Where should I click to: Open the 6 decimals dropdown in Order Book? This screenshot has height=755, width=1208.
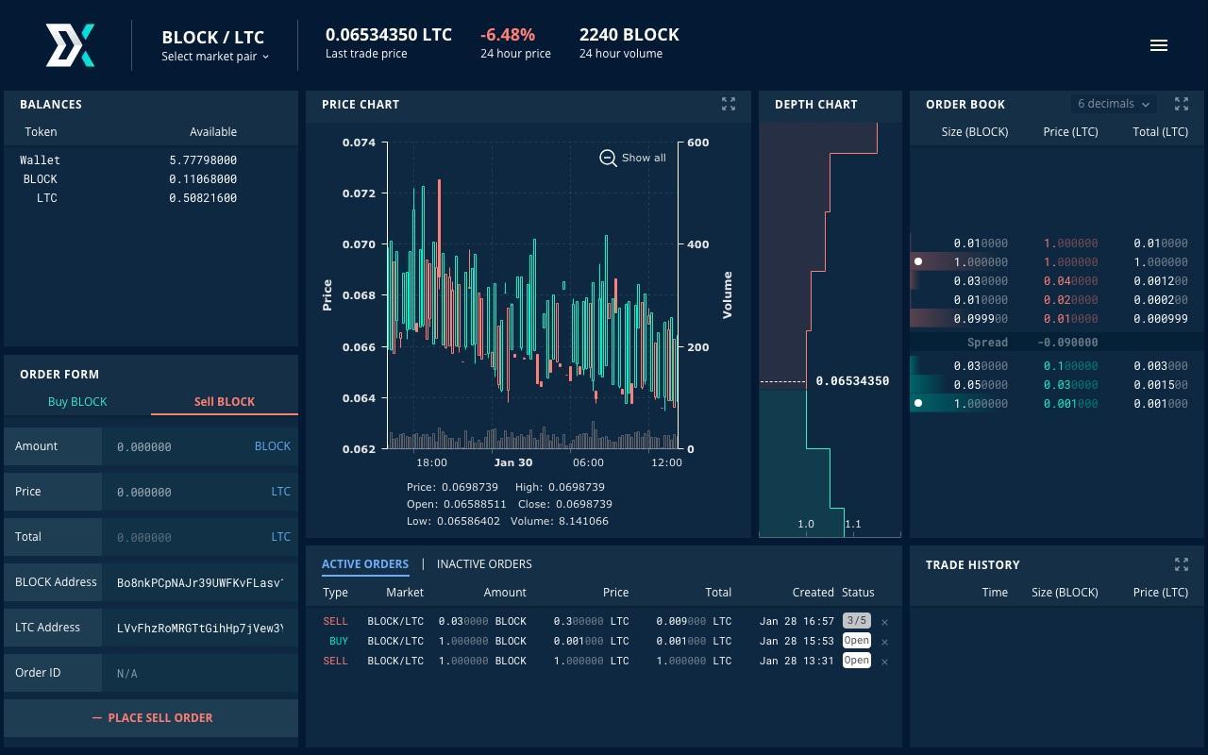1112,103
